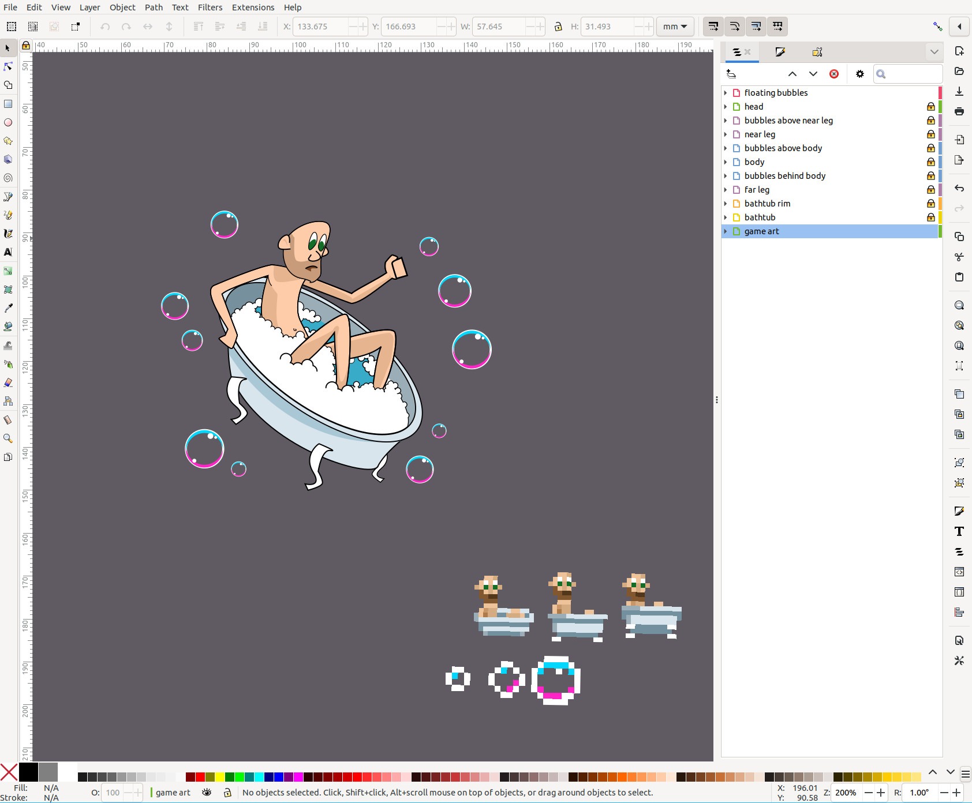Screen dimensions: 972x803
Task: Unlock the head layer
Action: (x=930, y=107)
